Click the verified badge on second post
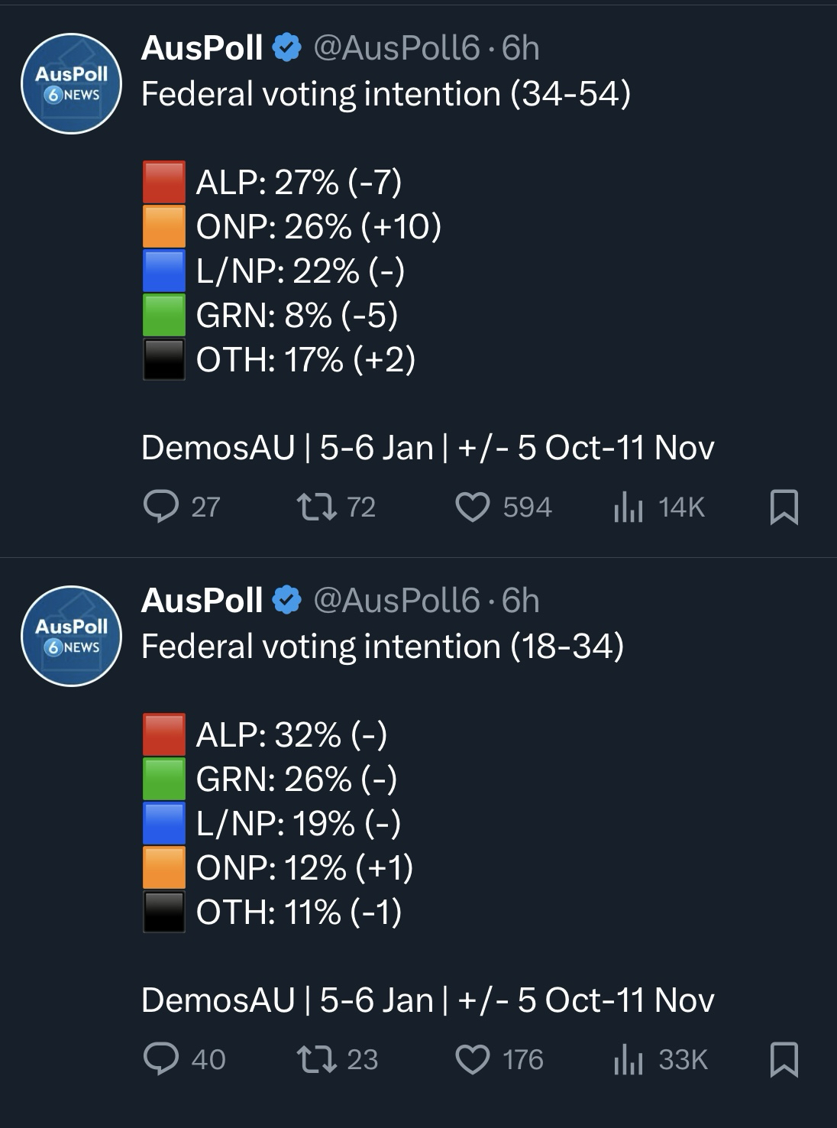This screenshot has width=837, height=1128. click(x=286, y=601)
